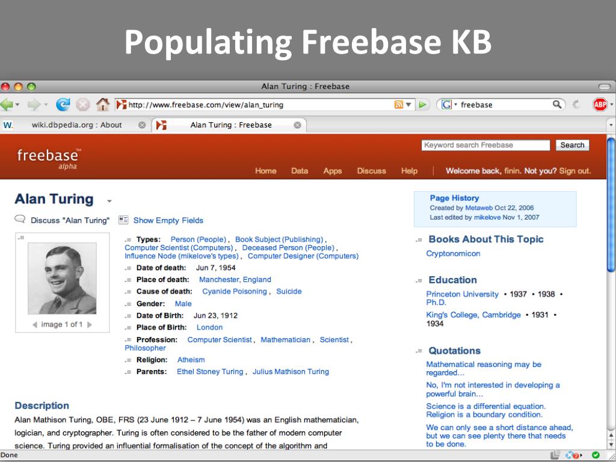This screenshot has height=462, width=616.
Task: Open the Cyanide Poisoning link
Action: click(235, 292)
